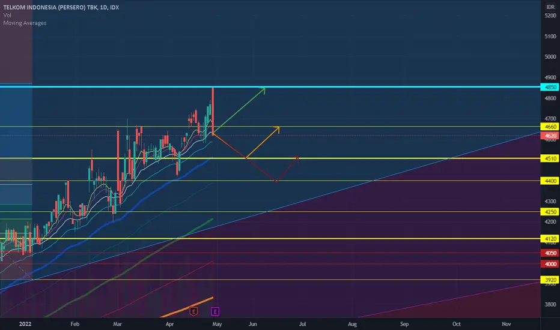This screenshot has width=560, height=330.
Task: Select the yellow 4250 price label
Action: pyautogui.click(x=550, y=212)
